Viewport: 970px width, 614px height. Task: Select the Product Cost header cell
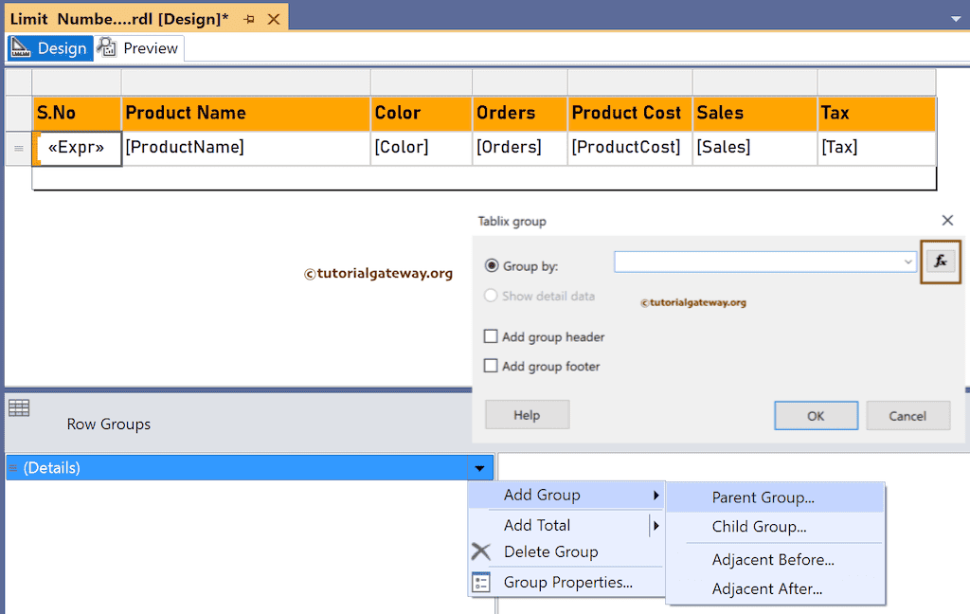point(630,114)
